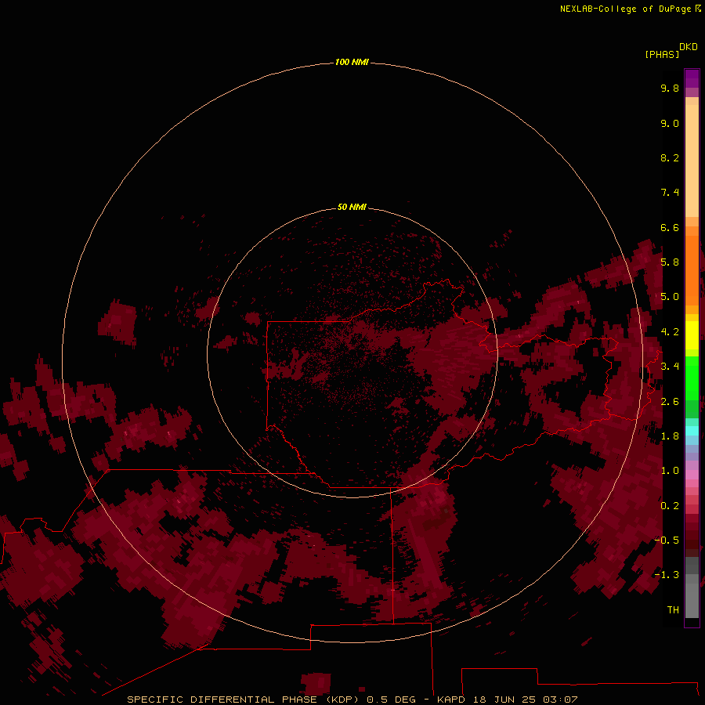
Task: Click the 0.2 value on the color scale
Action: click(670, 506)
